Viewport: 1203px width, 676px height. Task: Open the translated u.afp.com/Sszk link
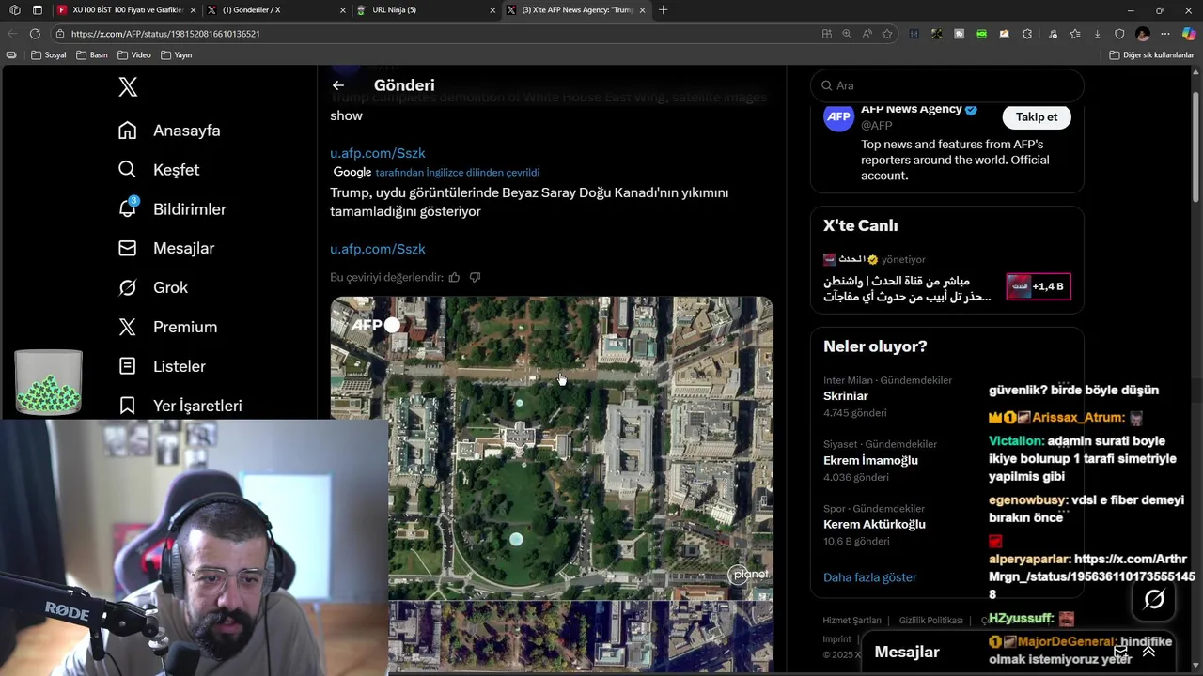(378, 249)
